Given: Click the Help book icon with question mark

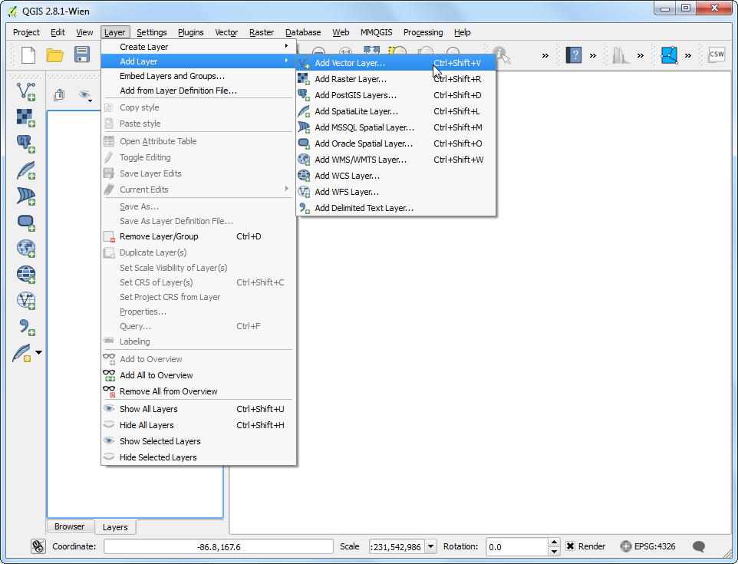Looking at the screenshot, I should point(573,55).
